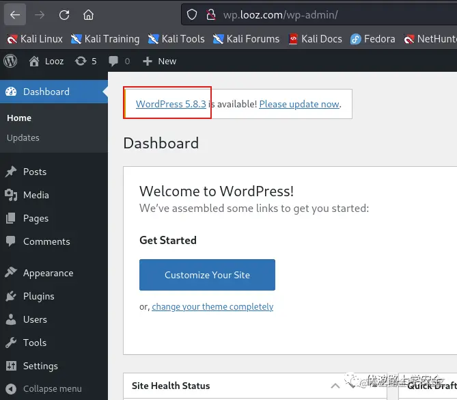Open Posts menu item

click(x=54, y=172)
